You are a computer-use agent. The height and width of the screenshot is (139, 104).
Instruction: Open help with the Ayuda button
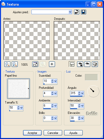[x=73, y=133]
